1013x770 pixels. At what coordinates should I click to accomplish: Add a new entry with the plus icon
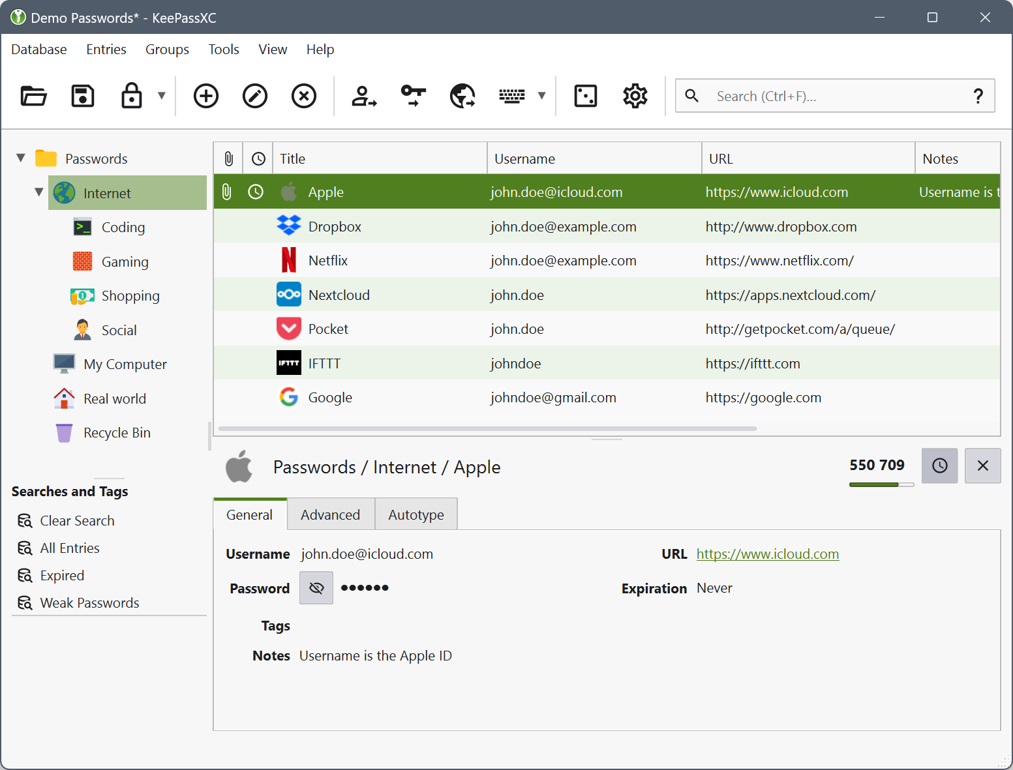coord(205,95)
